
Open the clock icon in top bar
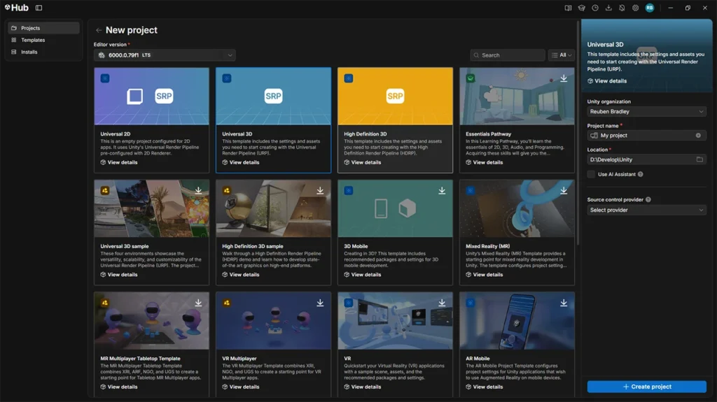click(595, 8)
